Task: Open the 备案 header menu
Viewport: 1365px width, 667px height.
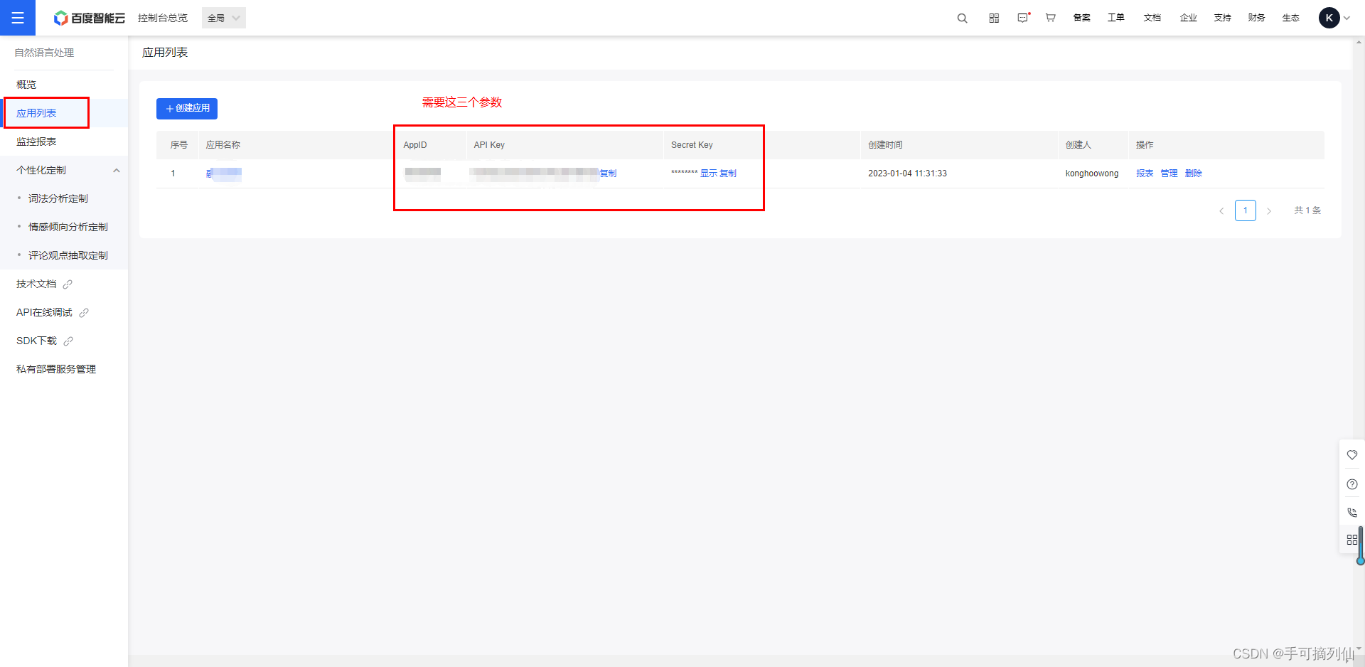Action: pyautogui.click(x=1081, y=18)
